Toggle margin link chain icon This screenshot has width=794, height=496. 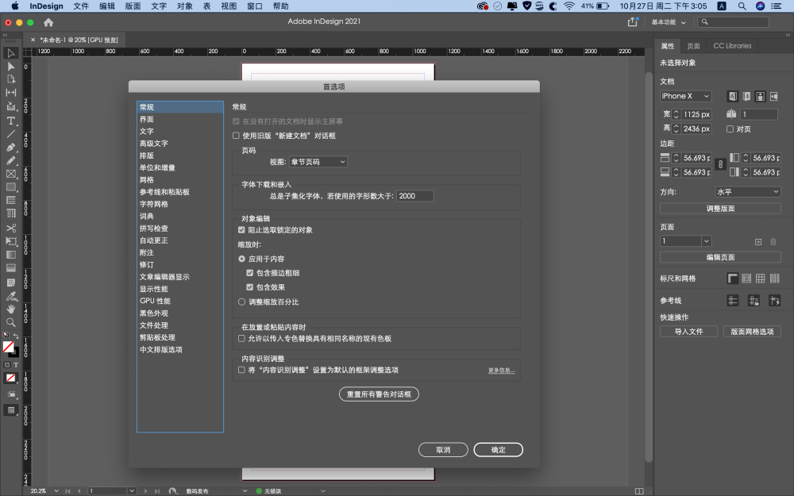tap(720, 165)
